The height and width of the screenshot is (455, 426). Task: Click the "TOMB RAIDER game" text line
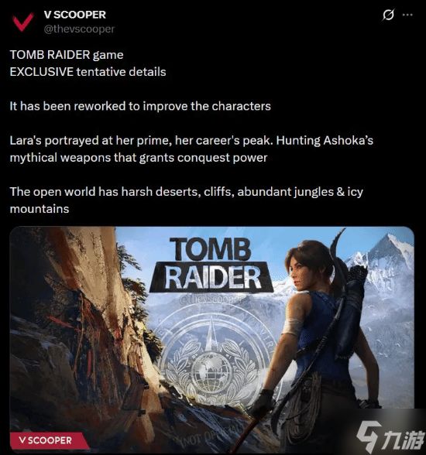(67, 54)
